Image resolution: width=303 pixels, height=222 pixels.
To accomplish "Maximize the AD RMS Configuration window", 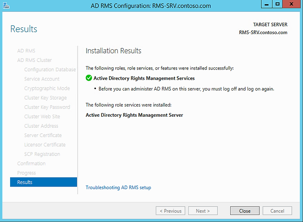I will (x=277, y=4).
